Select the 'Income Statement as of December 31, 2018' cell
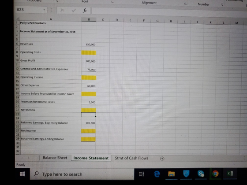This screenshot has width=247, height=185. click(50, 31)
